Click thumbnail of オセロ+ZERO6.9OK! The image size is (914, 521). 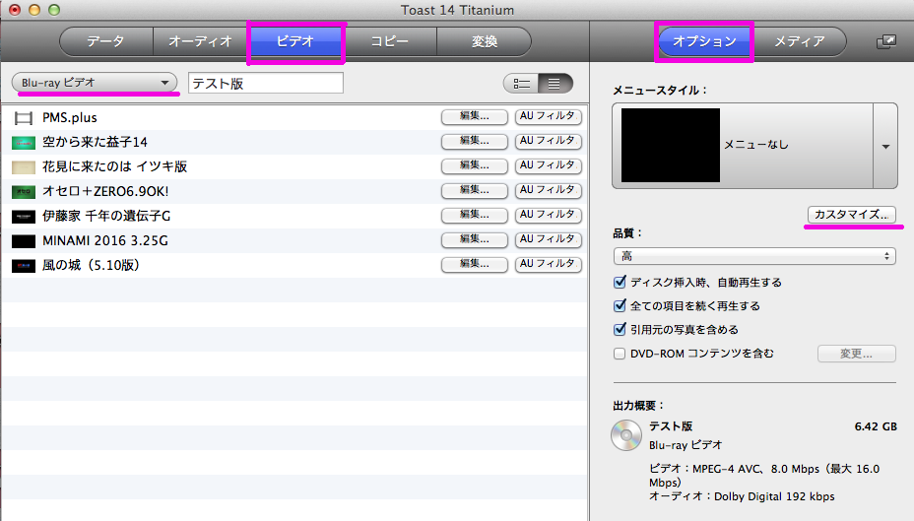[24, 192]
